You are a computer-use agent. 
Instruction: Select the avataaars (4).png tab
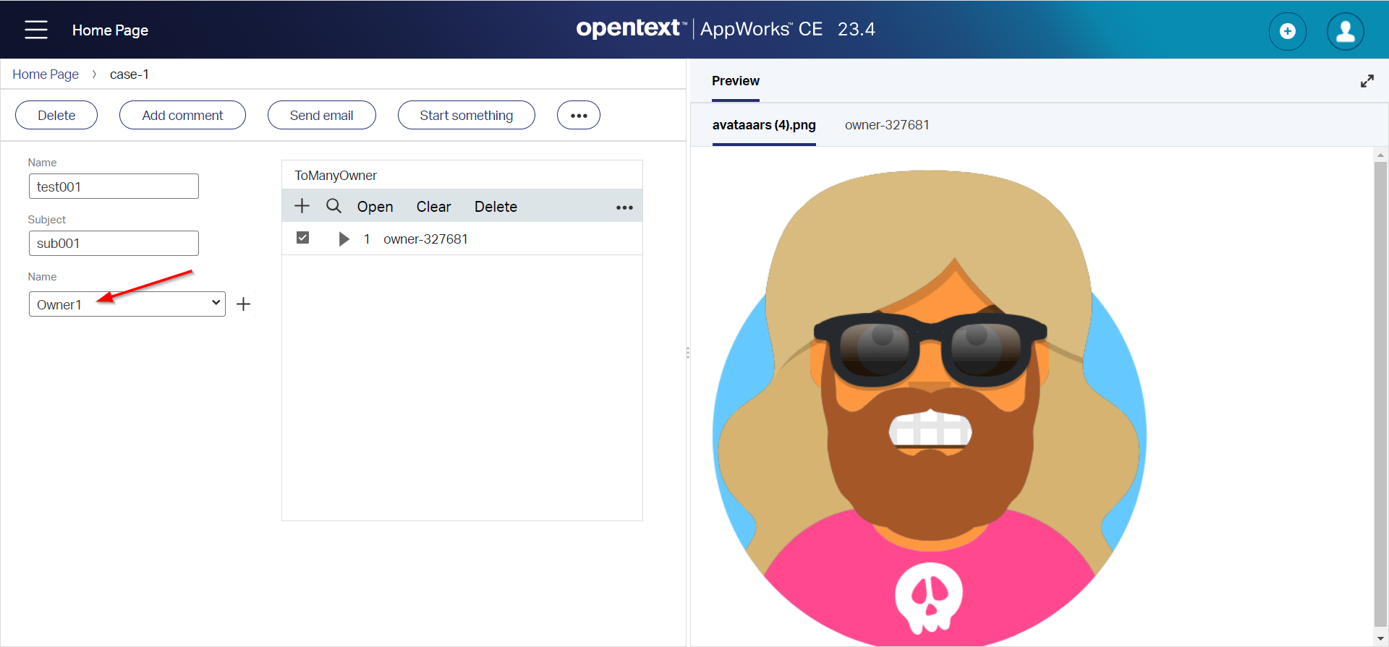763,125
